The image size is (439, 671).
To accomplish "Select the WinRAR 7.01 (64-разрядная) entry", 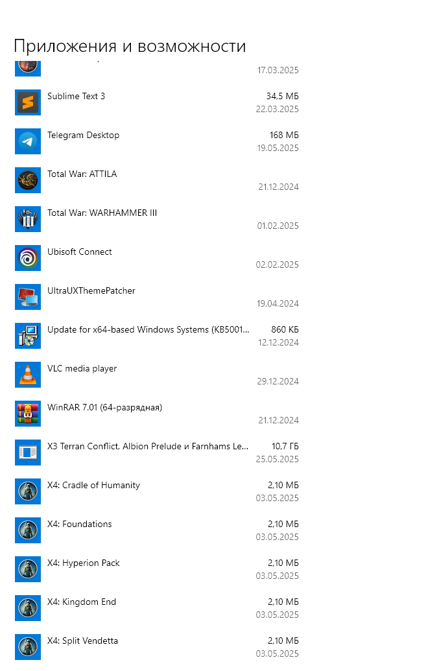I will (105, 408).
